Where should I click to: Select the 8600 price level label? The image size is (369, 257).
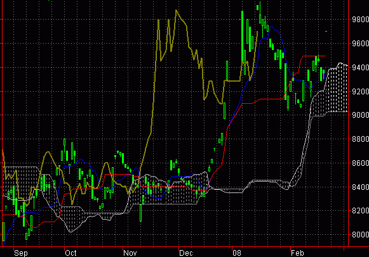(x=360, y=163)
